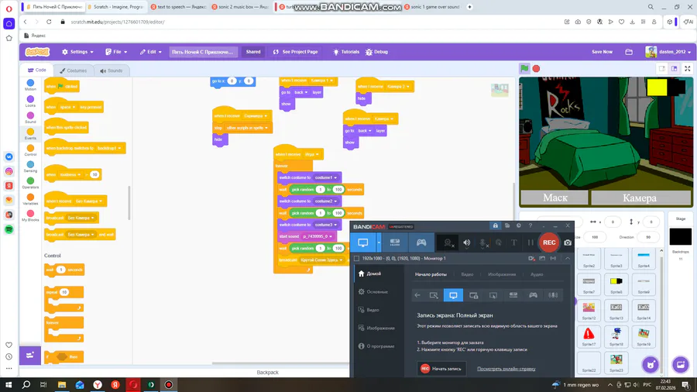Viewport: 697px width, 392px height.
Task: Select the Sound block category
Action: (30, 118)
